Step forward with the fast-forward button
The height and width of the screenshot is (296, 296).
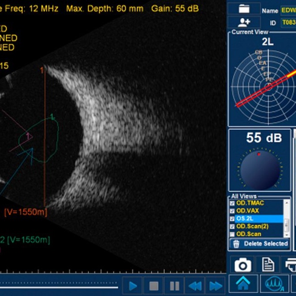[216, 286]
